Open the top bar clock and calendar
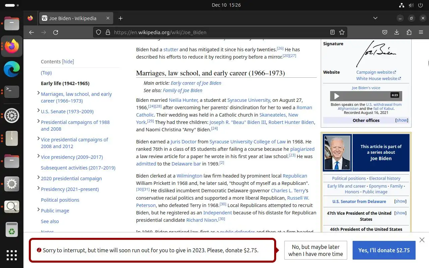Viewport: 429px width, 268px height. point(226,5)
